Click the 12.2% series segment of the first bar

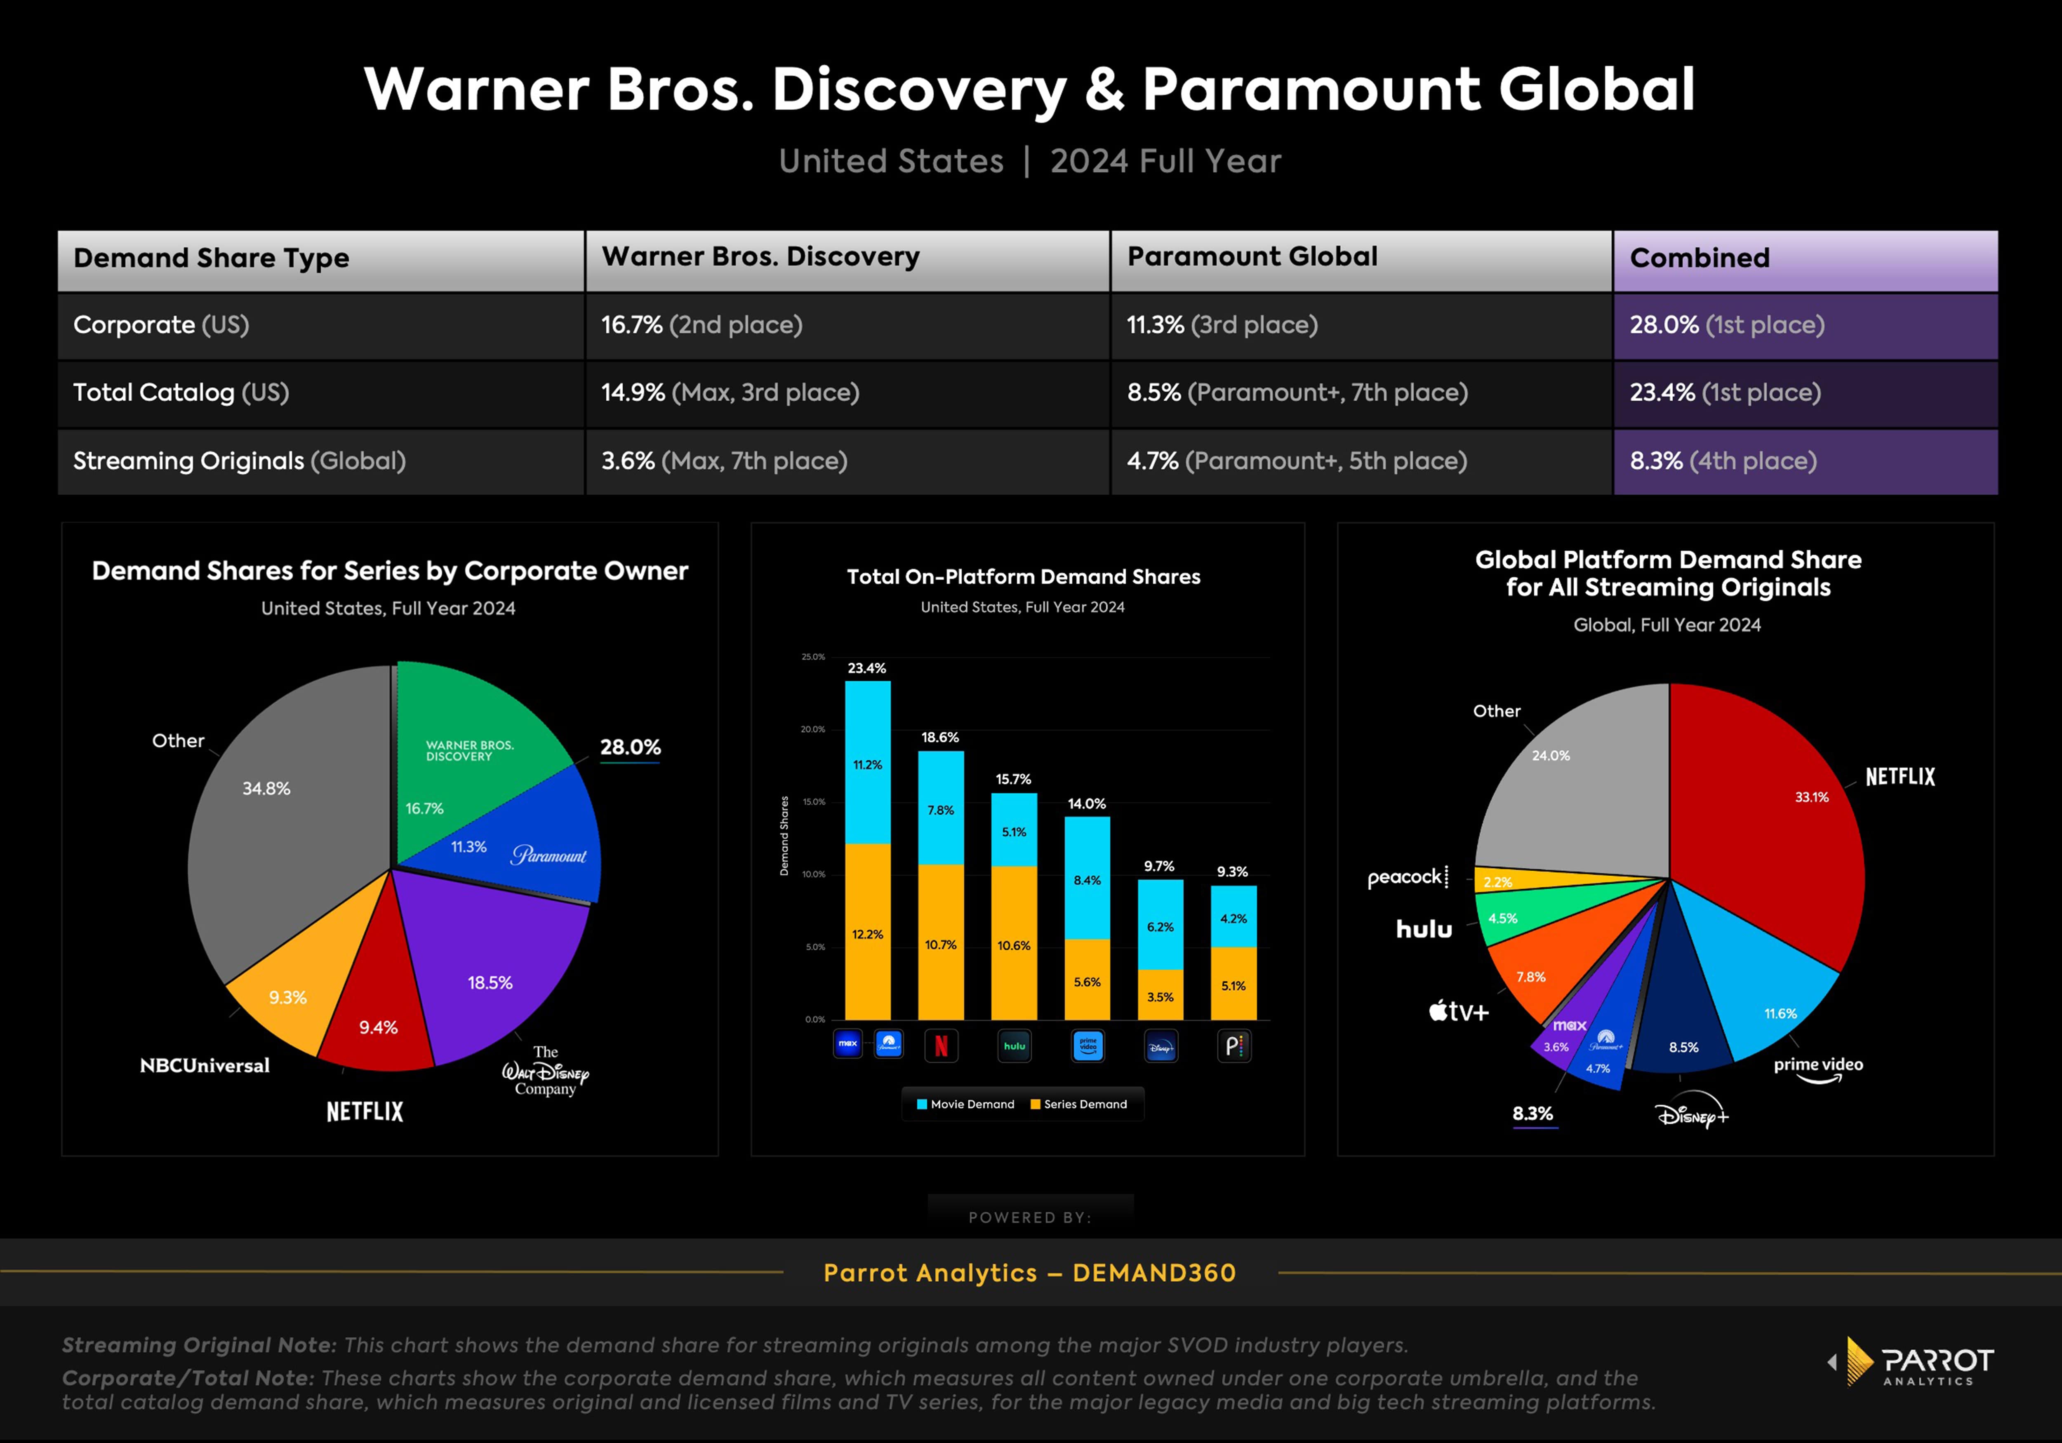[x=868, y=931]
